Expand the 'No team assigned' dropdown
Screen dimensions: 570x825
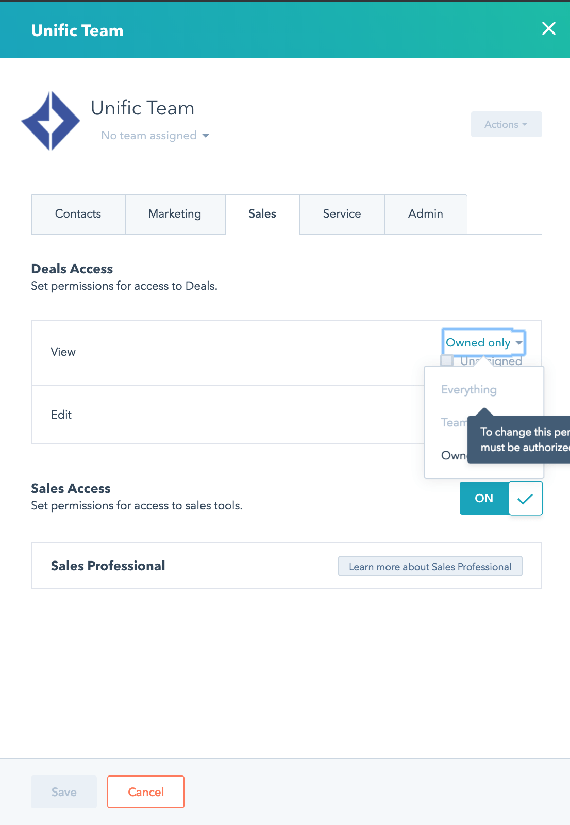click(x=154, y=136)
